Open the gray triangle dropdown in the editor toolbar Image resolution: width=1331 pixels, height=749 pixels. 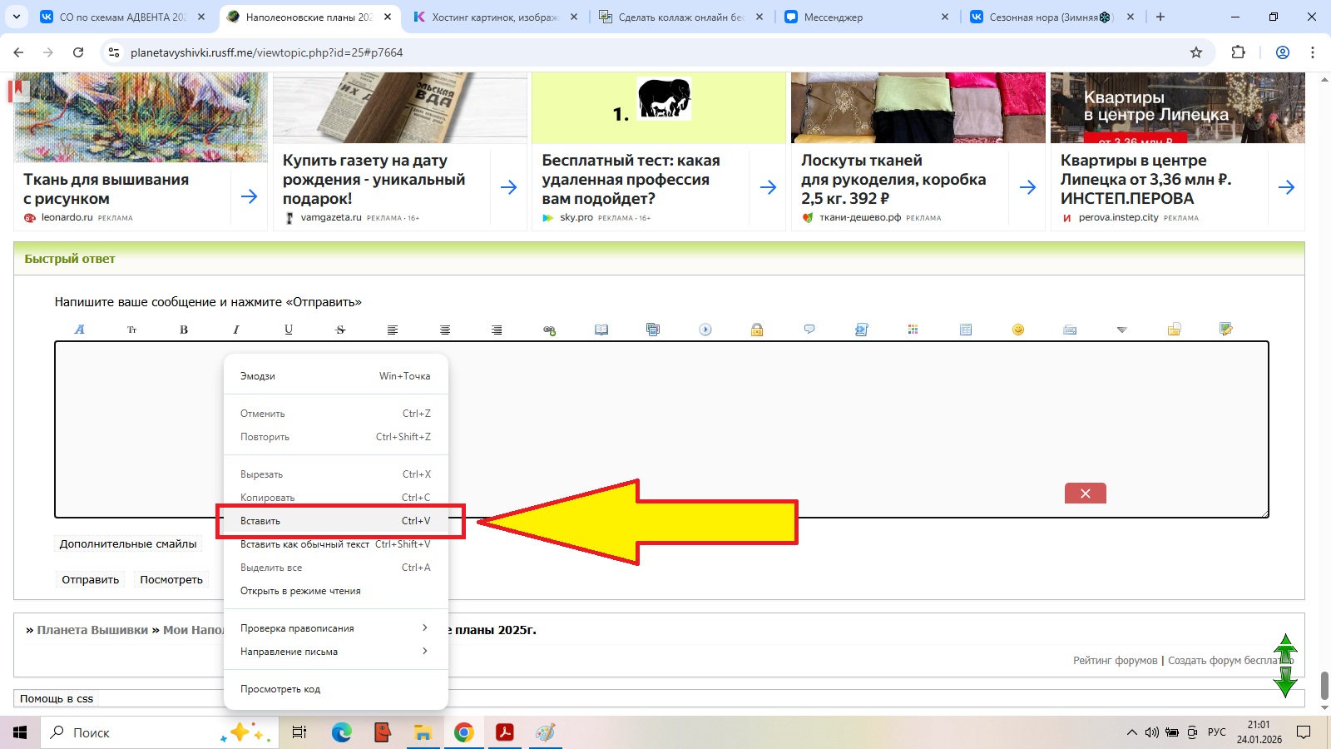tap(1121, 330)
